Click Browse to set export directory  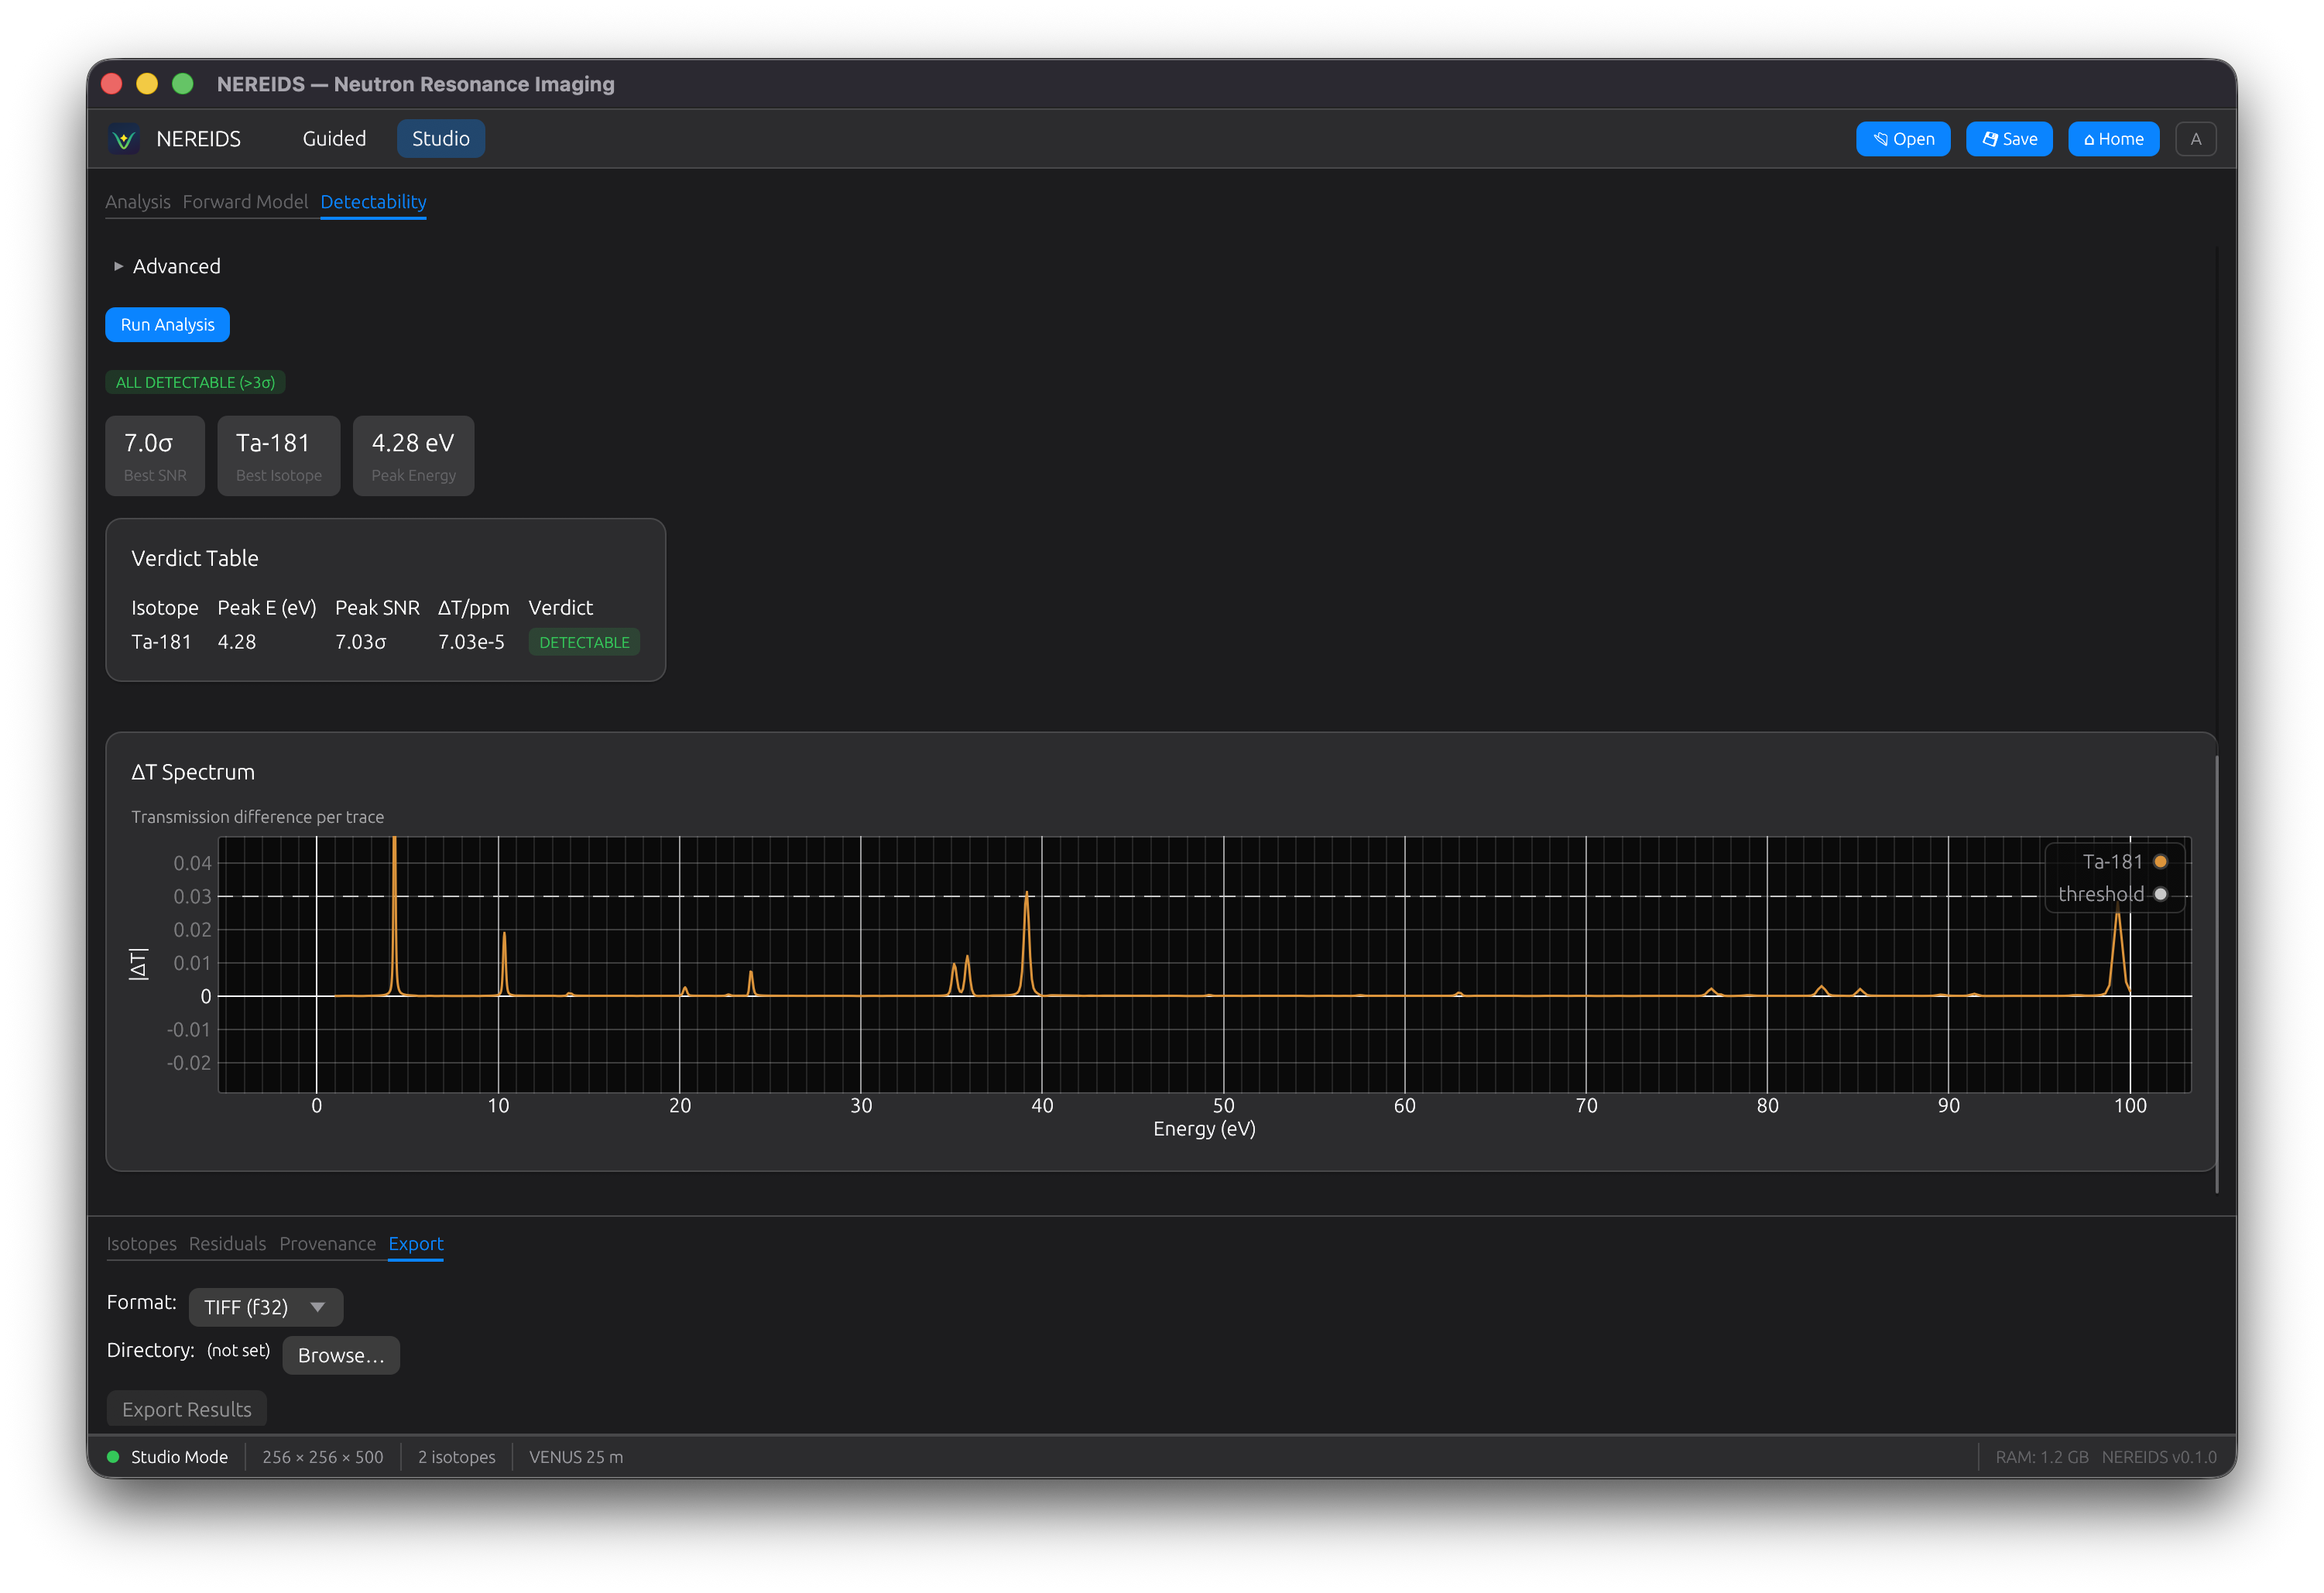(x=340, y=1355)
